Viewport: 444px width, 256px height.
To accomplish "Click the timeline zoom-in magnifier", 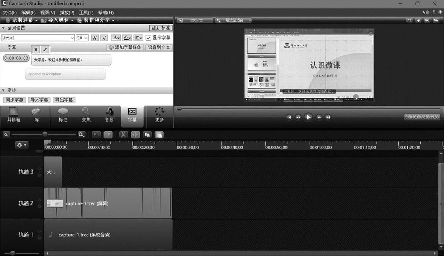I will (x=82, y=134).
